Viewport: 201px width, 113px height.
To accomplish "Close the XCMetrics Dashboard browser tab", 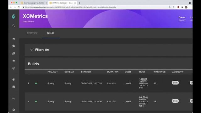I will pyautogui.click(x=75, y=3).
